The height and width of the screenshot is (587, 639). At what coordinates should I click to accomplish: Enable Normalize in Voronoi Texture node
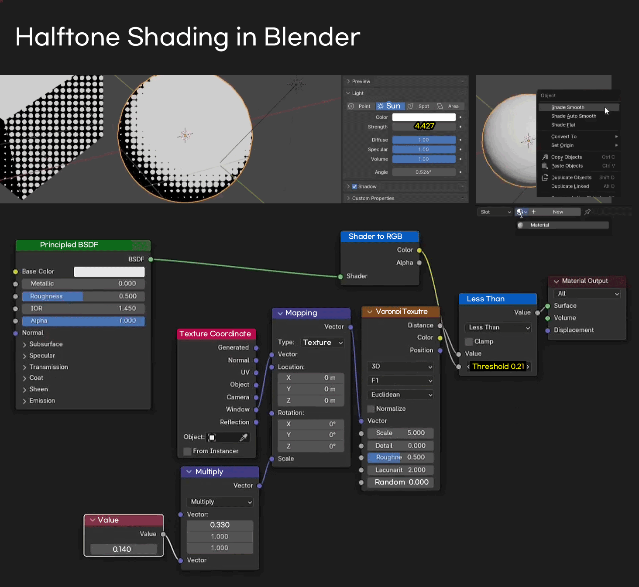click(x=371, y=409)
